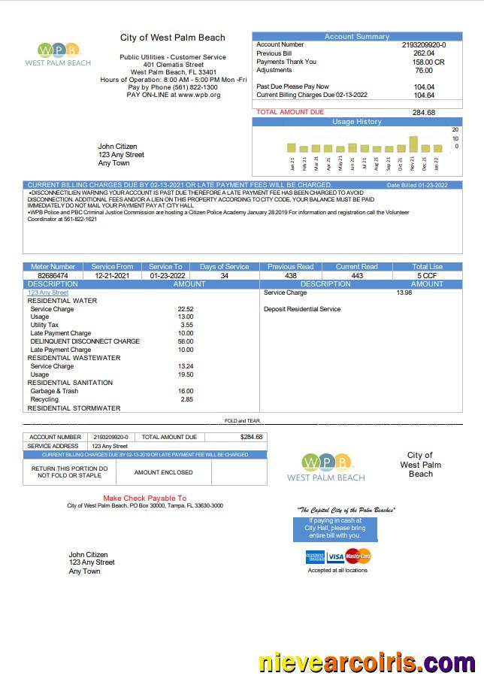Click the WPB logo on the payment stub
Viewport: 484px width, 688px height.
pos(325,467)
